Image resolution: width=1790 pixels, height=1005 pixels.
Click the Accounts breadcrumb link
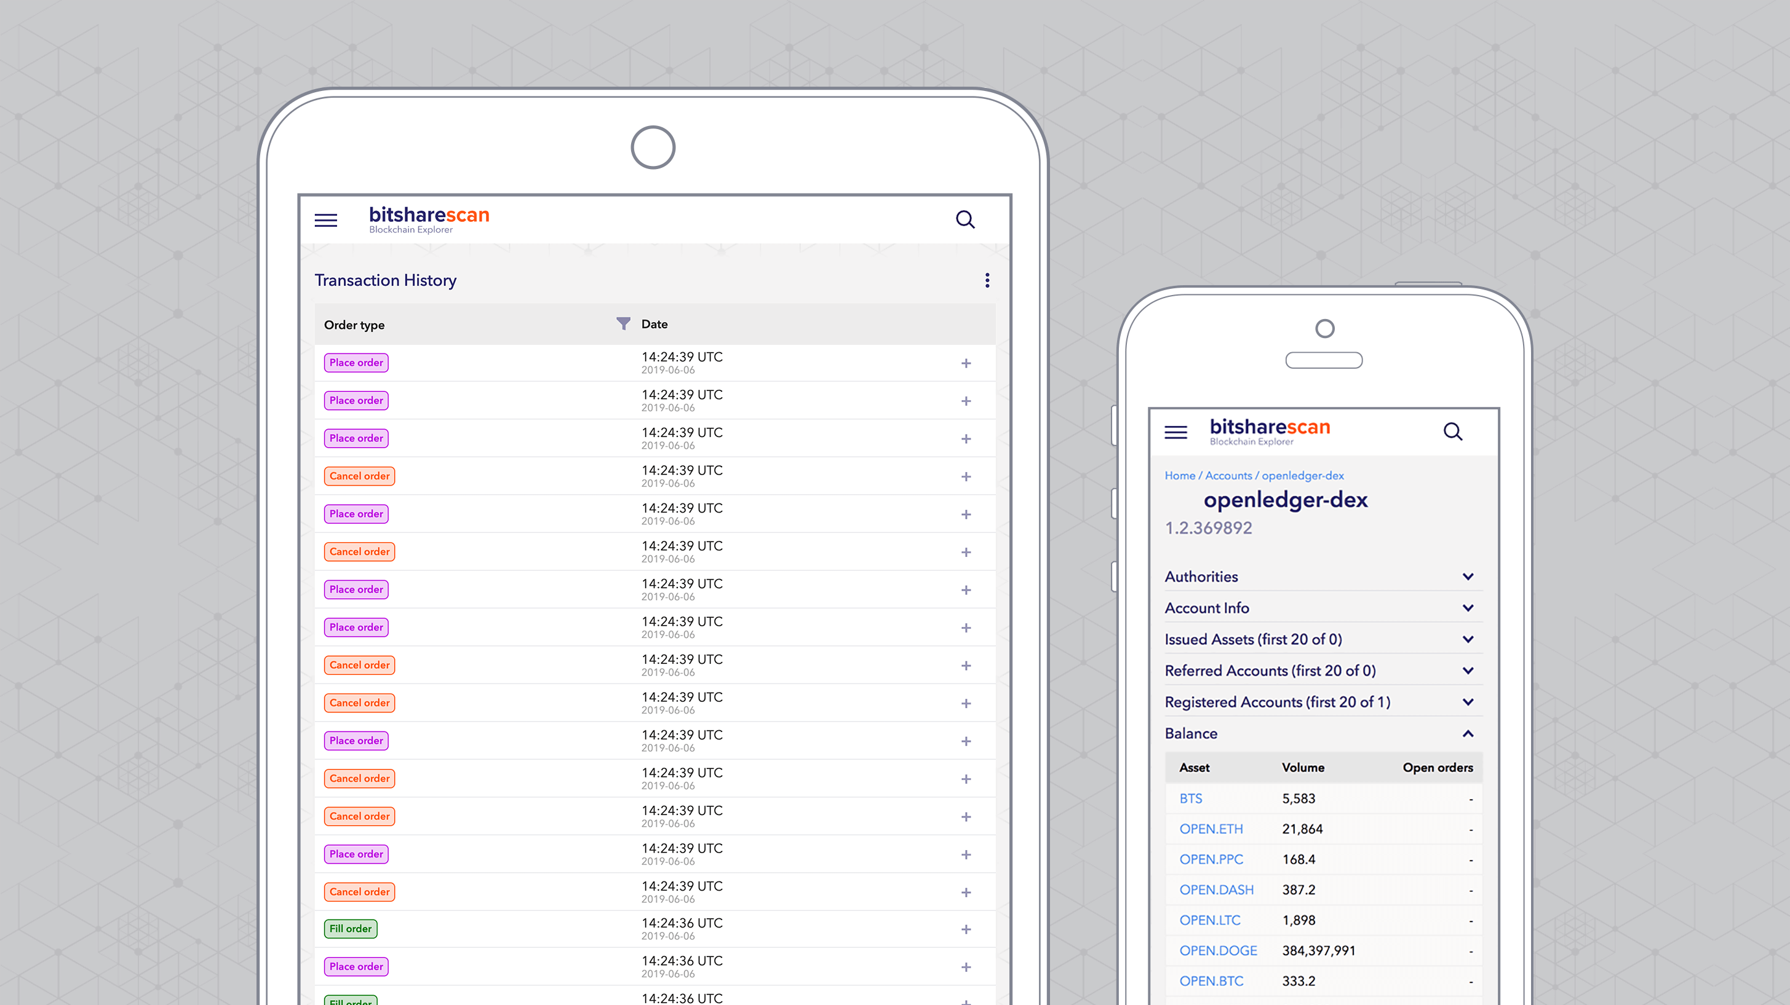1228,476
